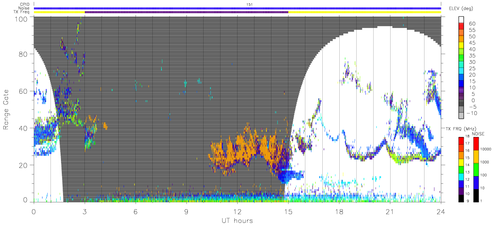Screen dimensions: 496x229
Task: Click the x-axis tick label '21'
Action: (390, 212)
